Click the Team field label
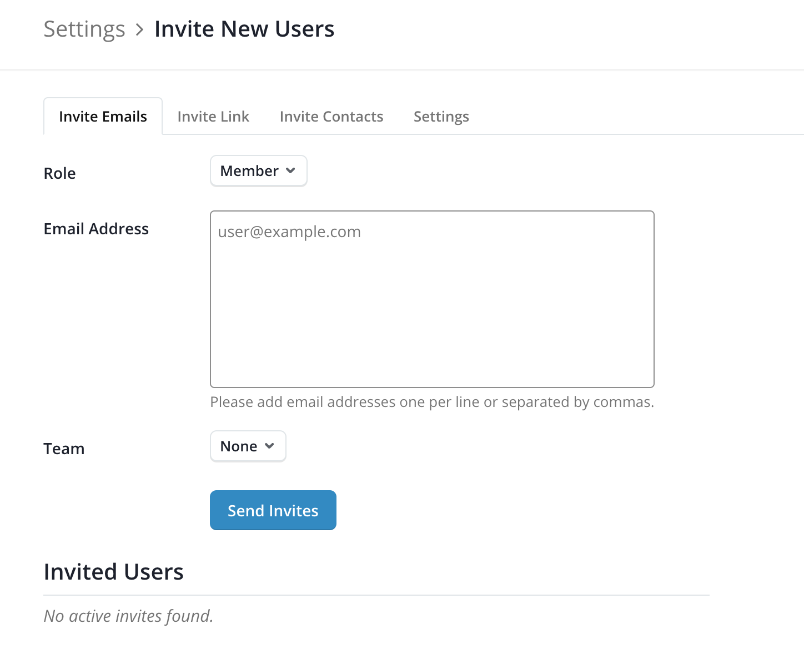This screenshot has height=654, width=804. click(64, 449)
